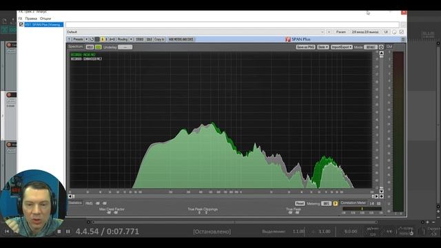This screenshot has height=248, width=441.
Task: Click the yellow icon next to Metering selector
Action: [336, 203]
